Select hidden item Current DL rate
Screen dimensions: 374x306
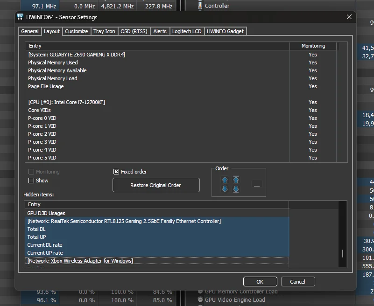pyautogui.click(x=156, y=245)
